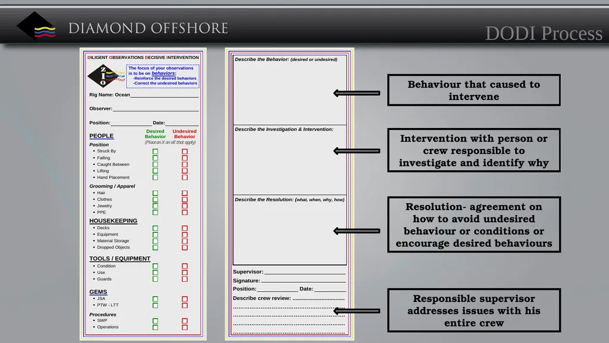Click inside the Describe the Resolution box
Image resolution: width=609 pixels, height=343 pixels.
point(290,230)
